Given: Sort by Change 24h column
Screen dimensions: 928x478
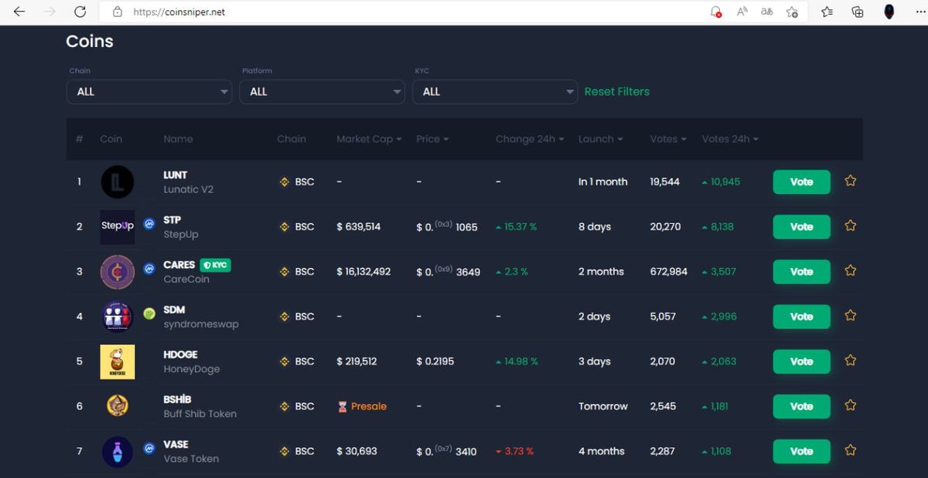Looking at the screenshot, I should click(530, 139).
